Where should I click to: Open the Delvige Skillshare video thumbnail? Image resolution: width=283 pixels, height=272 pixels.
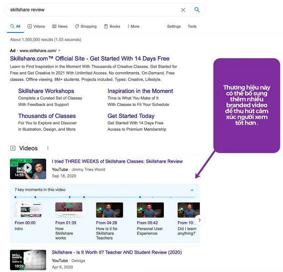[x=28, y=259]
